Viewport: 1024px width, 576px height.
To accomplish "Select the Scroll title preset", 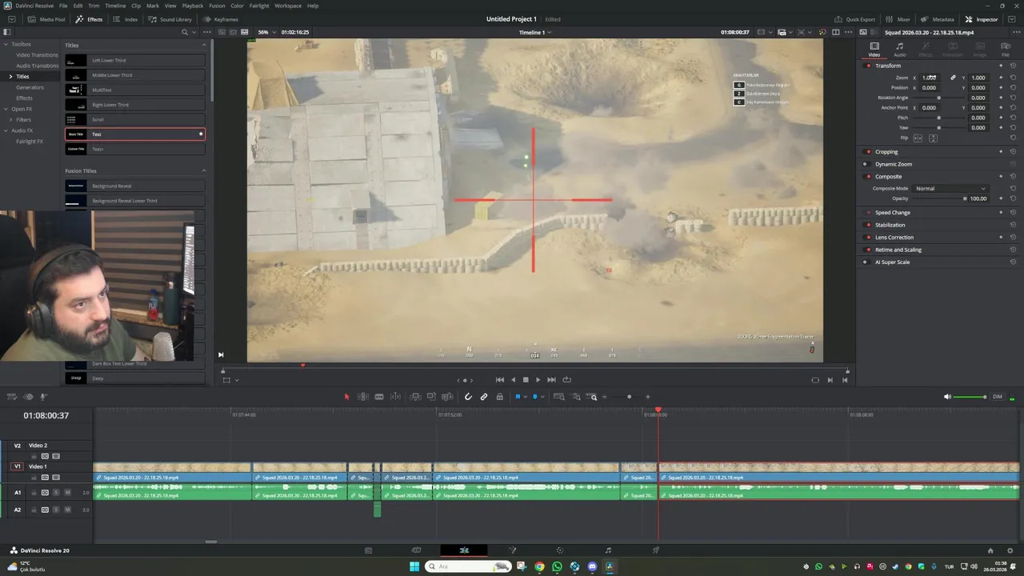I will (x=135, y=119).
